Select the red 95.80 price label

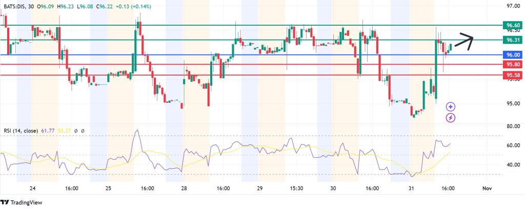(x=513, y=64)
